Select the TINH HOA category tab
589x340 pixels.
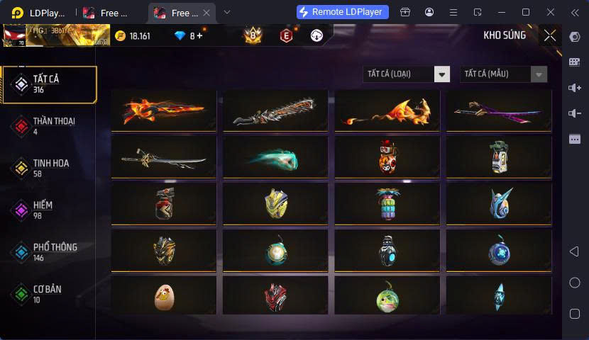(49, 168)
